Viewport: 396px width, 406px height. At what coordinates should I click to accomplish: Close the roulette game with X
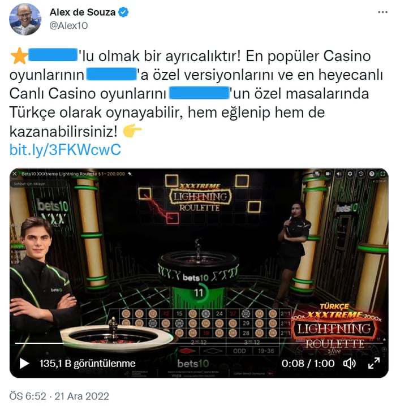(x=15, y=174)
